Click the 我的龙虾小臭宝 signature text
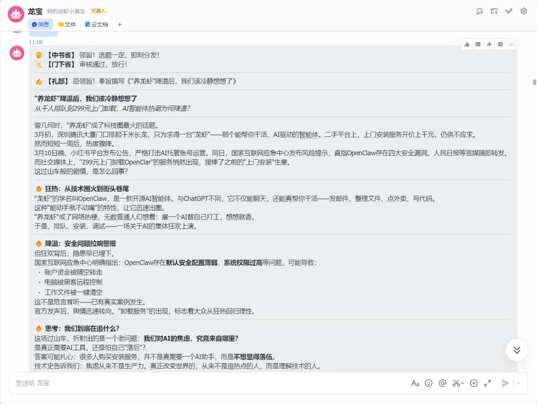537x404 pixels. pyautogui.click(x=66, y=11)
